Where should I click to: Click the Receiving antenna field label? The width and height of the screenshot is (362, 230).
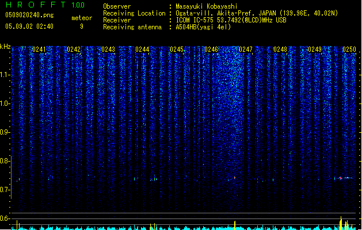click(x=132, y=27)
